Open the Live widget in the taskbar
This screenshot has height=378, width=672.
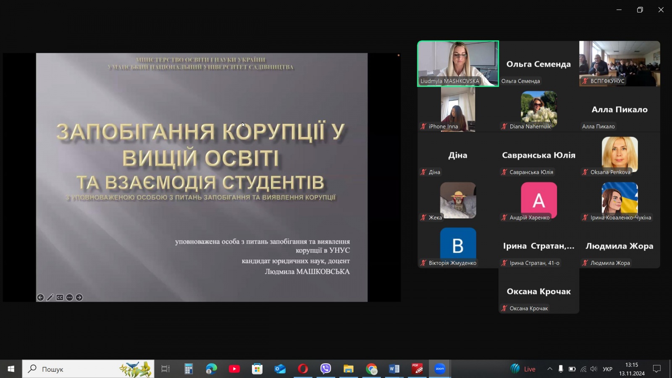(523, 369)
